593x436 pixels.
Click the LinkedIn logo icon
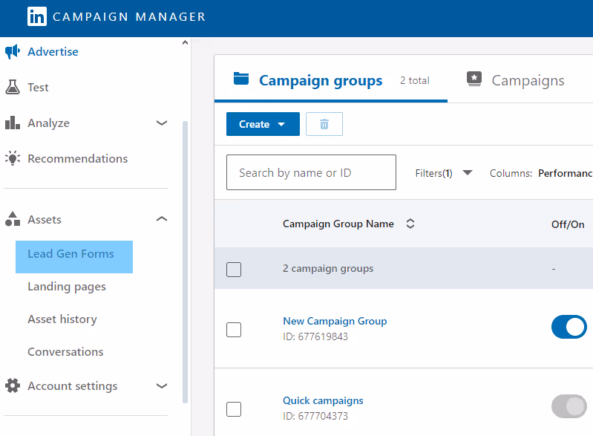point(37,16)
